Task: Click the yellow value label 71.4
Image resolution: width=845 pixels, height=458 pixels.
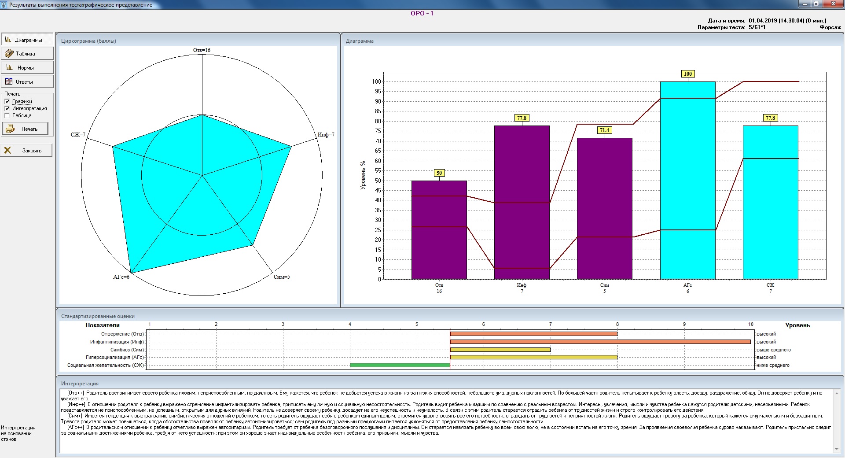Action: click(x=604, y=130)
